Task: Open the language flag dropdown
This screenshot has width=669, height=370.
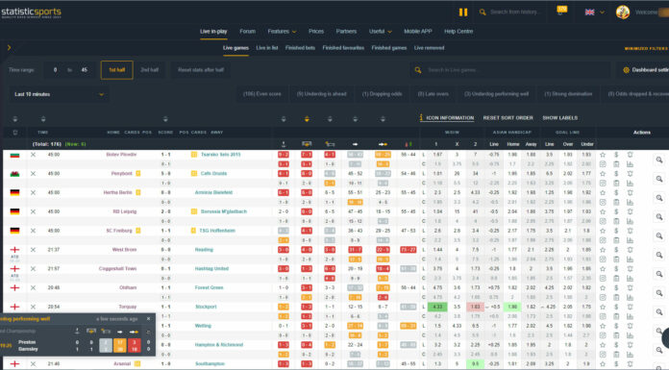Action: click(595, 12)
